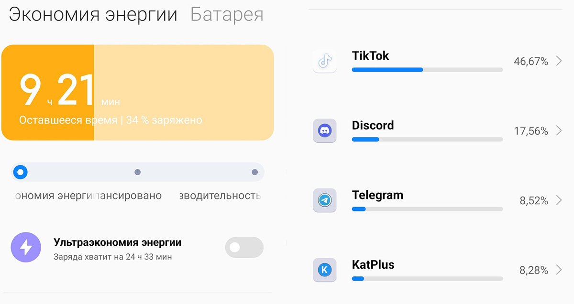
Task: Open the Telegram app name entry
Action: coord(377,195)
